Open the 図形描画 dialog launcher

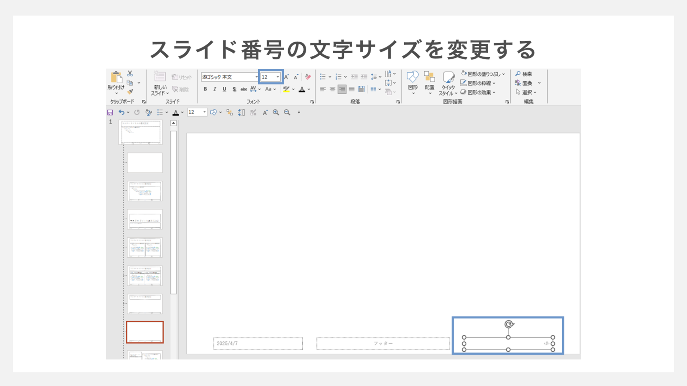(x=507, y=102)
